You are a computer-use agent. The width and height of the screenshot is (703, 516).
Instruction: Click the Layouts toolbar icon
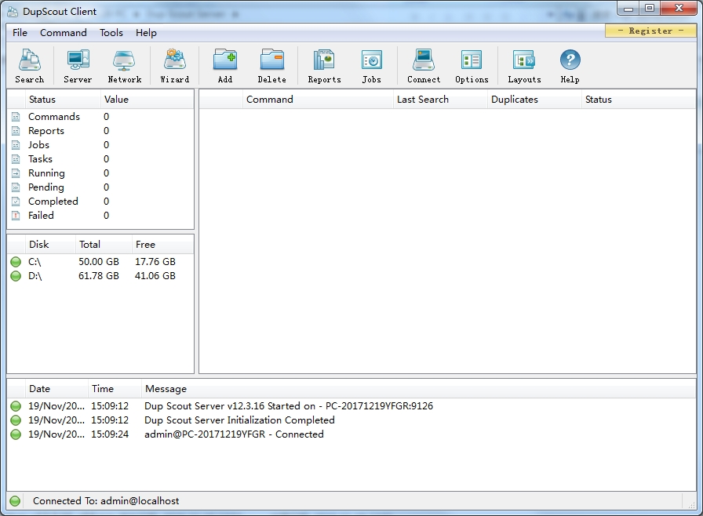coord(524,66)
